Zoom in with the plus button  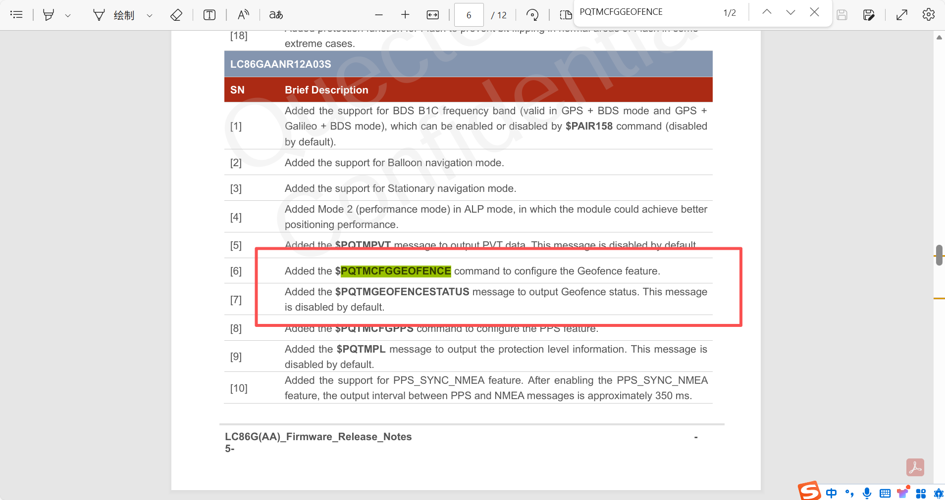point(405,15)
